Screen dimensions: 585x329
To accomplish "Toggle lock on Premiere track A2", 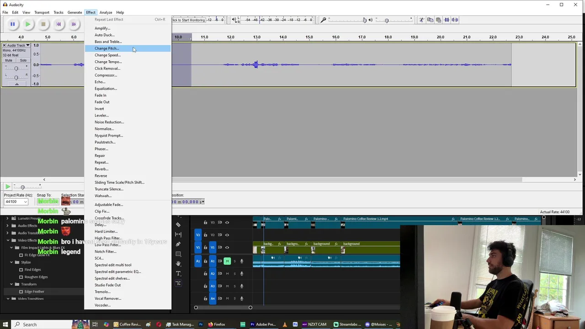I will click(205, 274).
